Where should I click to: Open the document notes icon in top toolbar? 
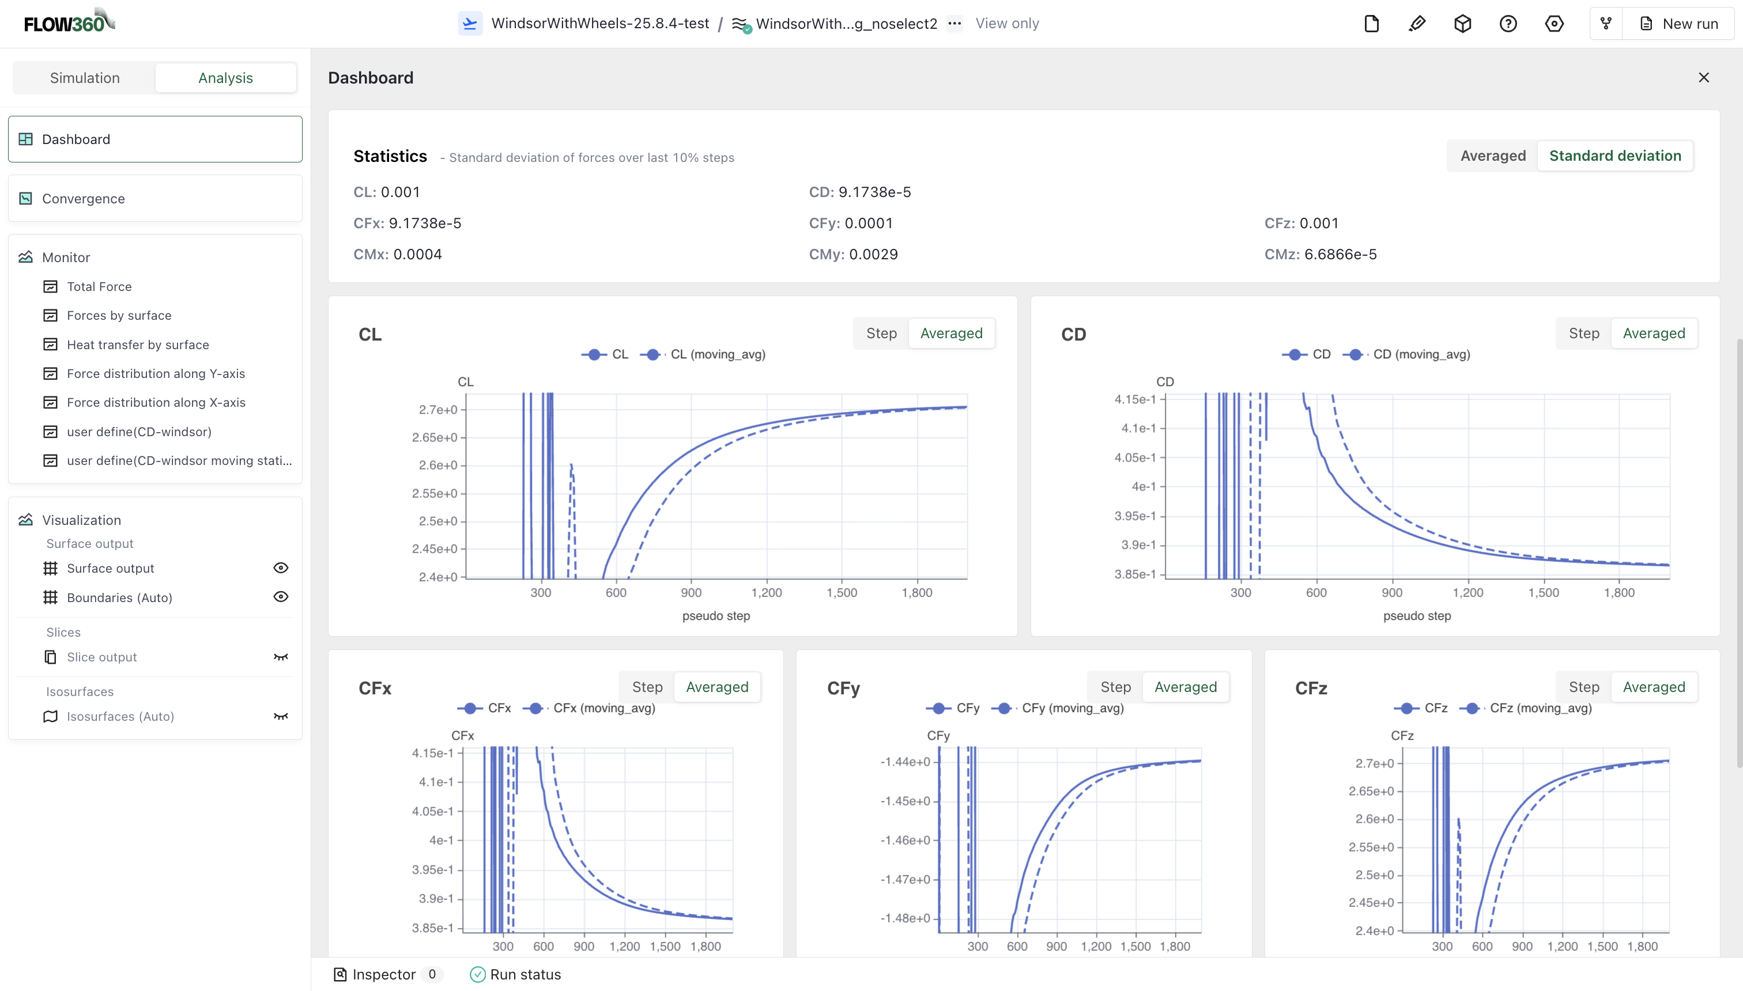(x=1370, y=23)
